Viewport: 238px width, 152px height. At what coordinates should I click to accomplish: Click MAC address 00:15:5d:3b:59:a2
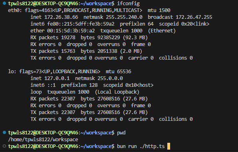click(x=71, y=31)
